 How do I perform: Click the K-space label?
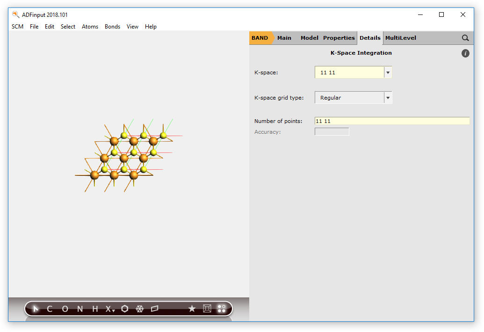click(x=266, y=72)
